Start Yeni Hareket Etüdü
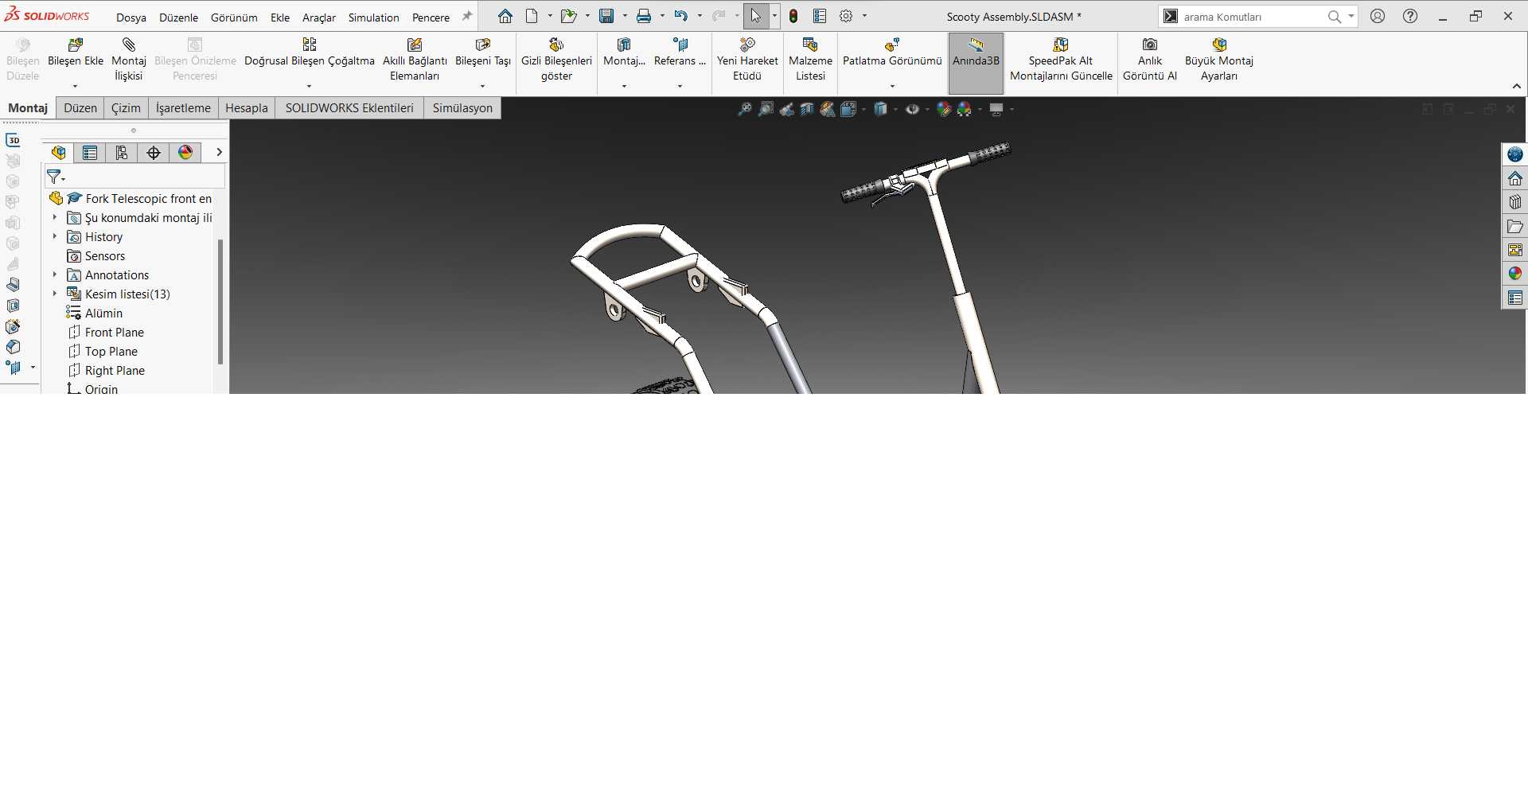Viewport: 1528px width, 810px height. 747,60
